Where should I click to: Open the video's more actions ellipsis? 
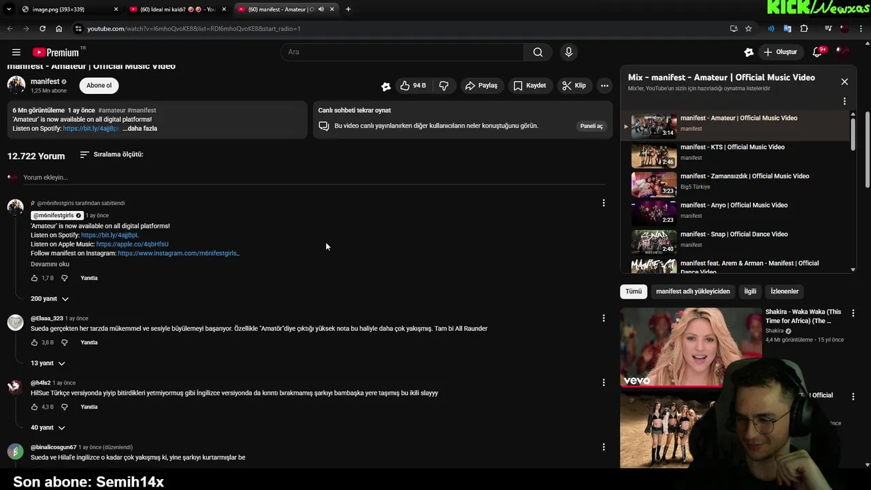pos(604,86)
